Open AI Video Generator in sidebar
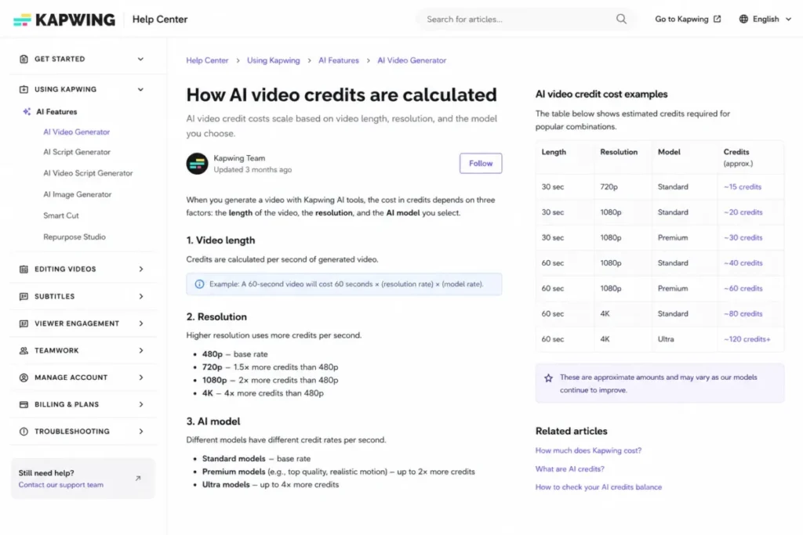The image size is (803, 535). [76, 132]
